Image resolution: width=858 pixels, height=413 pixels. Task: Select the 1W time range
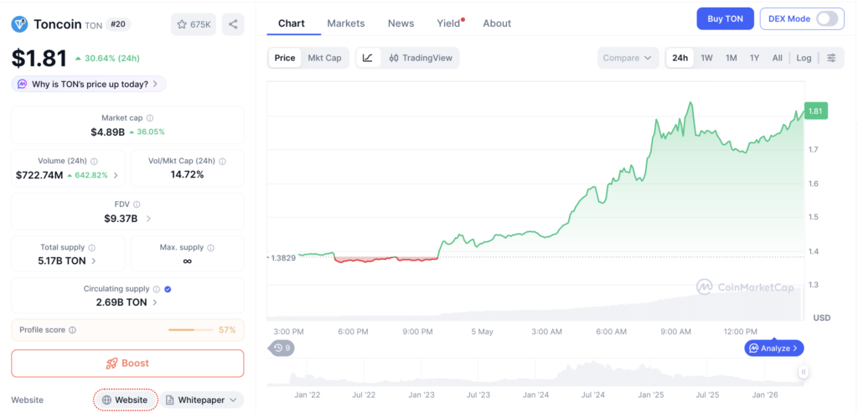coord(707,58)
